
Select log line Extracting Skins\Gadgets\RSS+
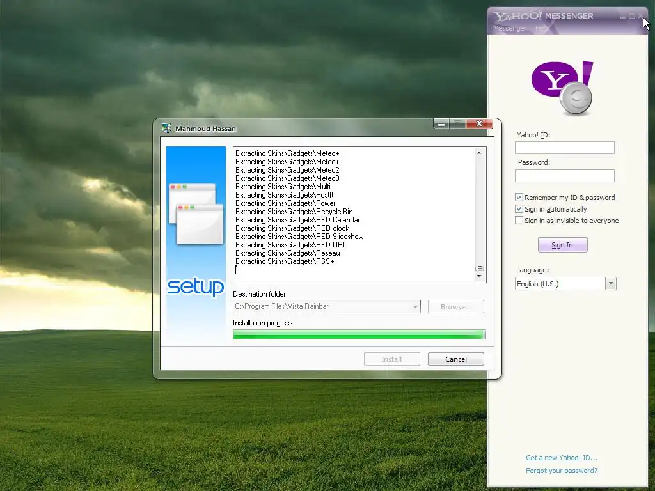tap(285, 261)
